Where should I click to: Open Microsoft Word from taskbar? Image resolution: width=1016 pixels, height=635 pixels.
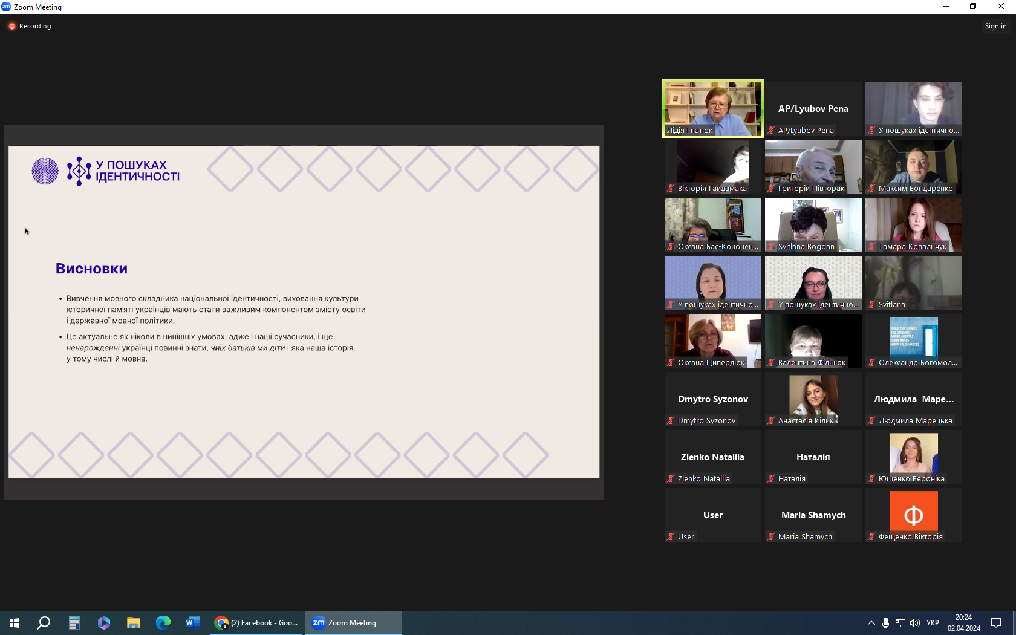coord(192,622)
